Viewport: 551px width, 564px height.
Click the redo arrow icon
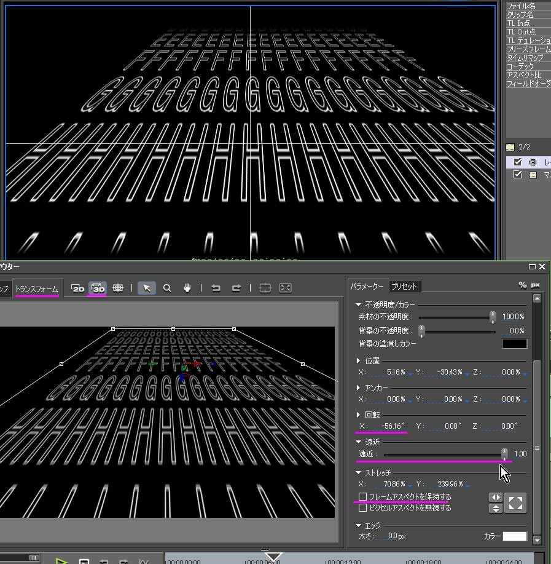[236, 288]
